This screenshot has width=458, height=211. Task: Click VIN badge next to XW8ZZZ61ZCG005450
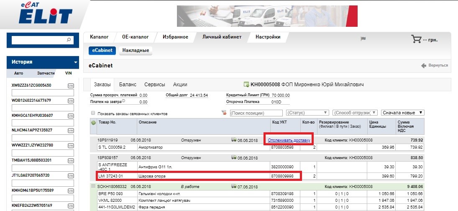tap(71, 86)
